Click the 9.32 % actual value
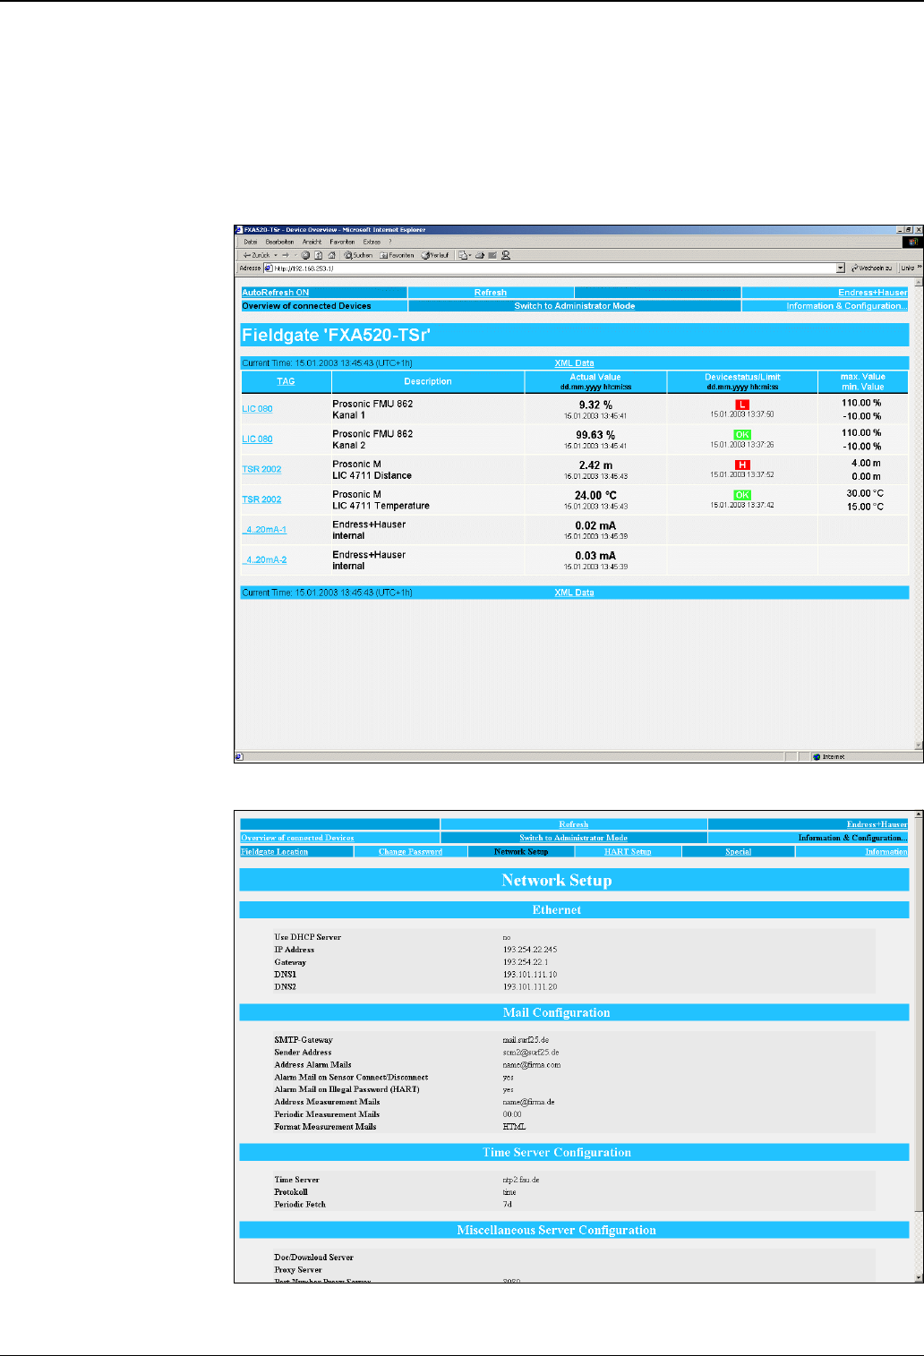924x1356 pixels. 595,405
